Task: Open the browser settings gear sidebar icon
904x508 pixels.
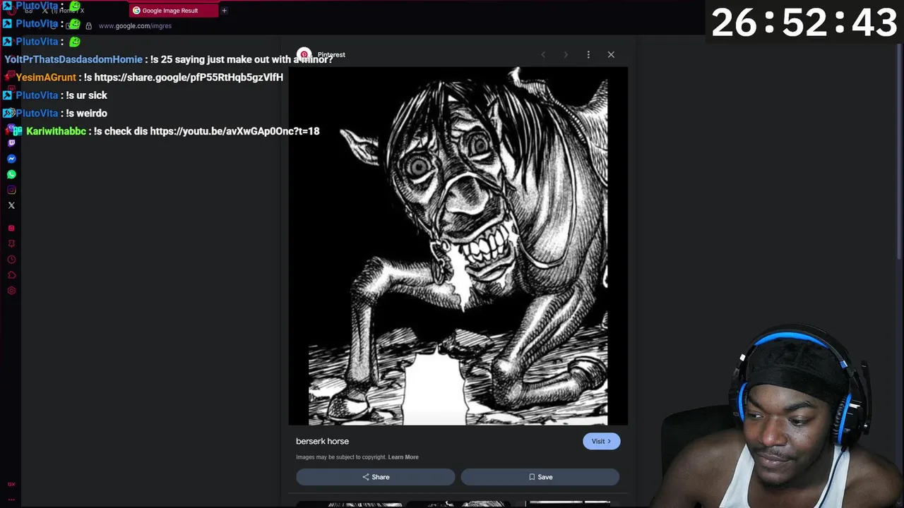Action: pyautogui.click(x=11, y=291)
